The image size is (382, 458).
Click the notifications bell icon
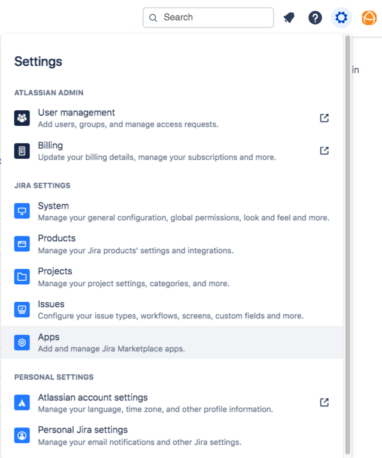point(289,18)
